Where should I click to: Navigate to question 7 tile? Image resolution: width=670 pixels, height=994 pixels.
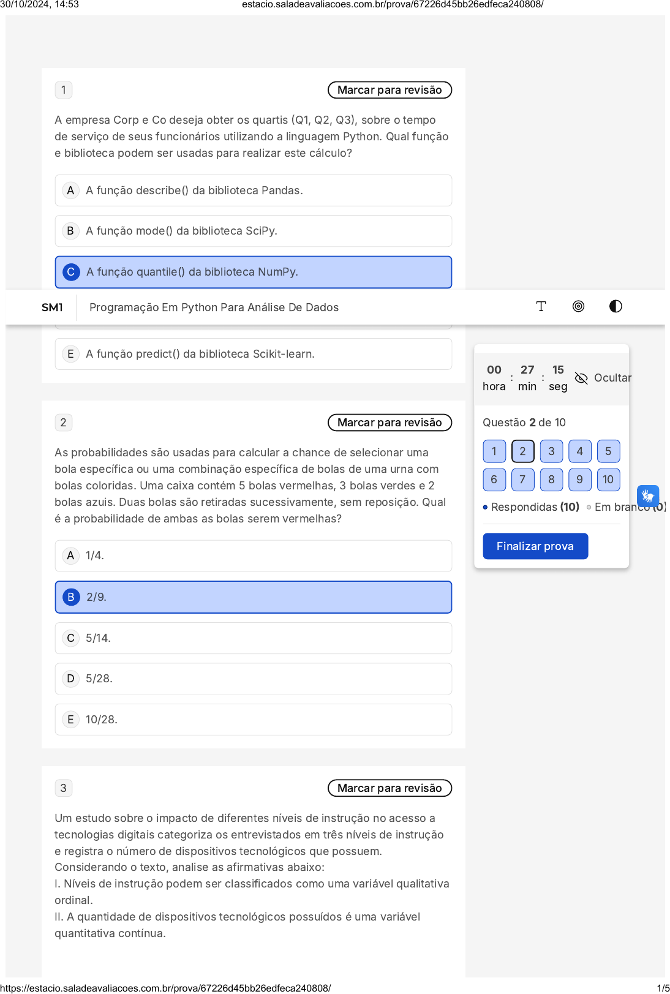click(522, 480)
